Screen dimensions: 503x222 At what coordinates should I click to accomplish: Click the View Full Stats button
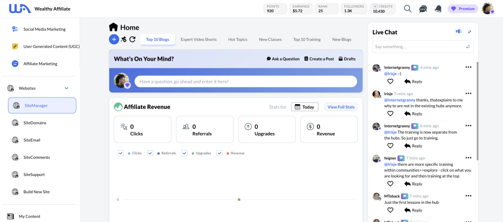[341, 107]
